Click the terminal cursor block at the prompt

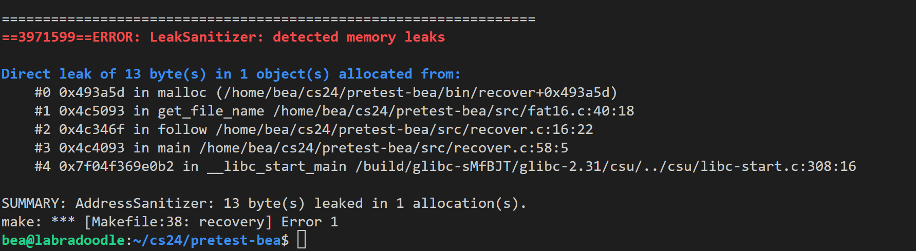tap(302, 240)
